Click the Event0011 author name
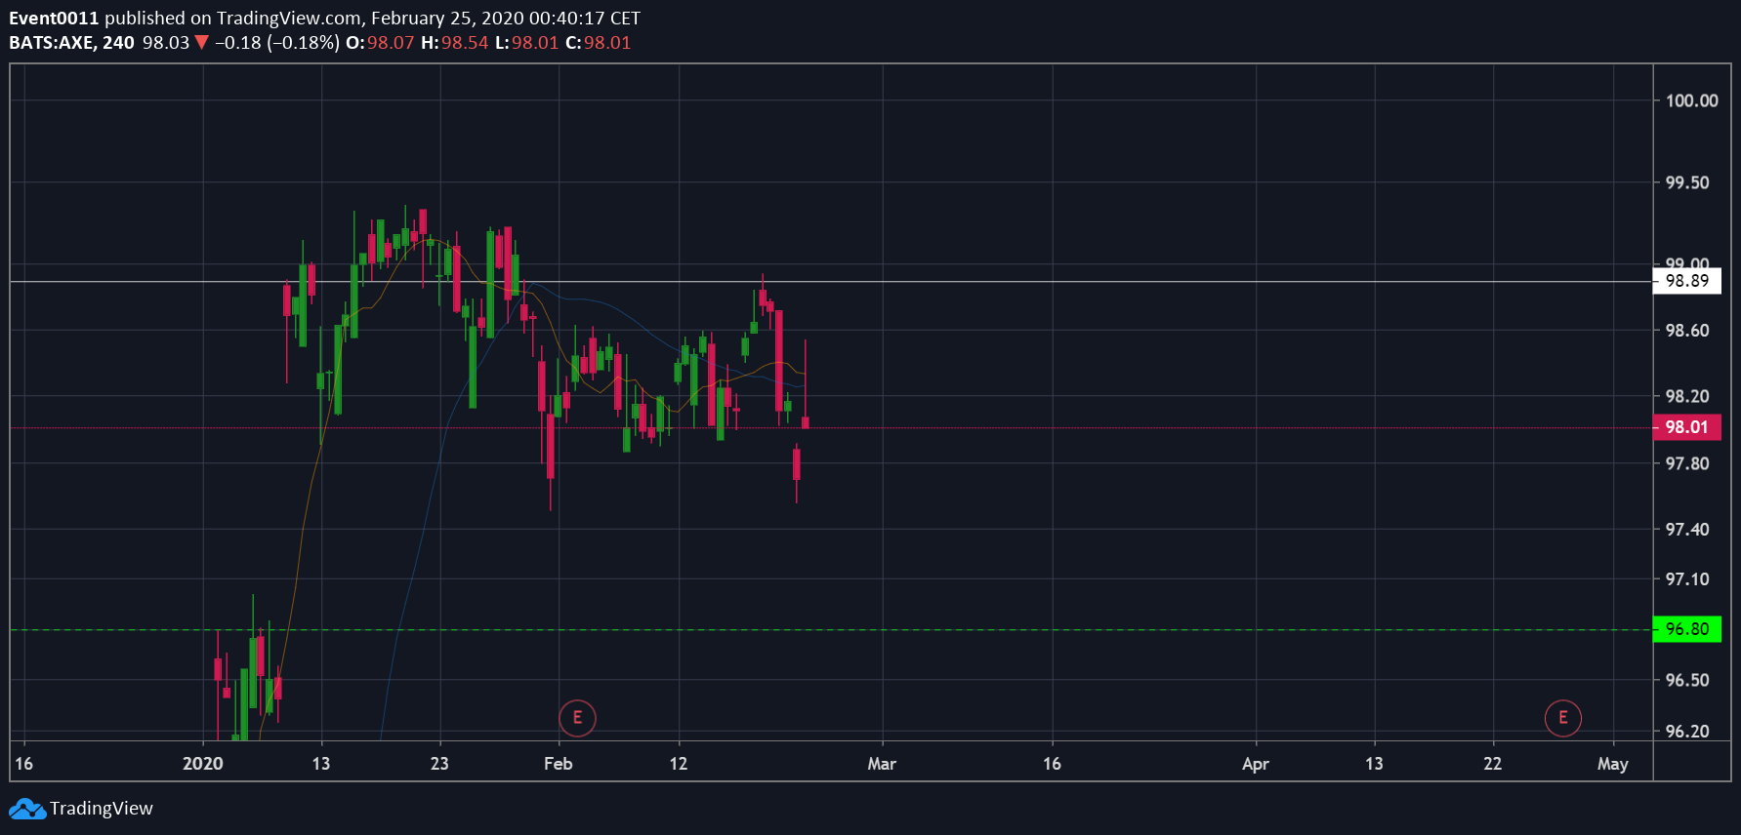1741x835 pixels. tap(54, 19)
